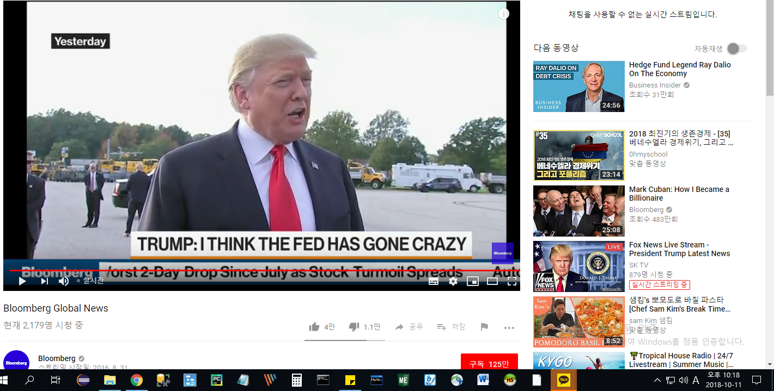Screen dimensions: 774x391
Task: Open Task View in the taskbar
Action: [x=55, y=380]
